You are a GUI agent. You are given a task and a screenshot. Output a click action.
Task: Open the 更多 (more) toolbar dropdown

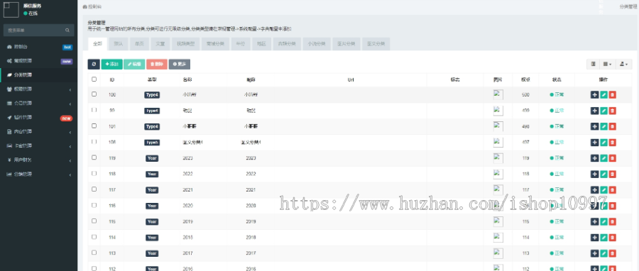click(x=180, y=64)
